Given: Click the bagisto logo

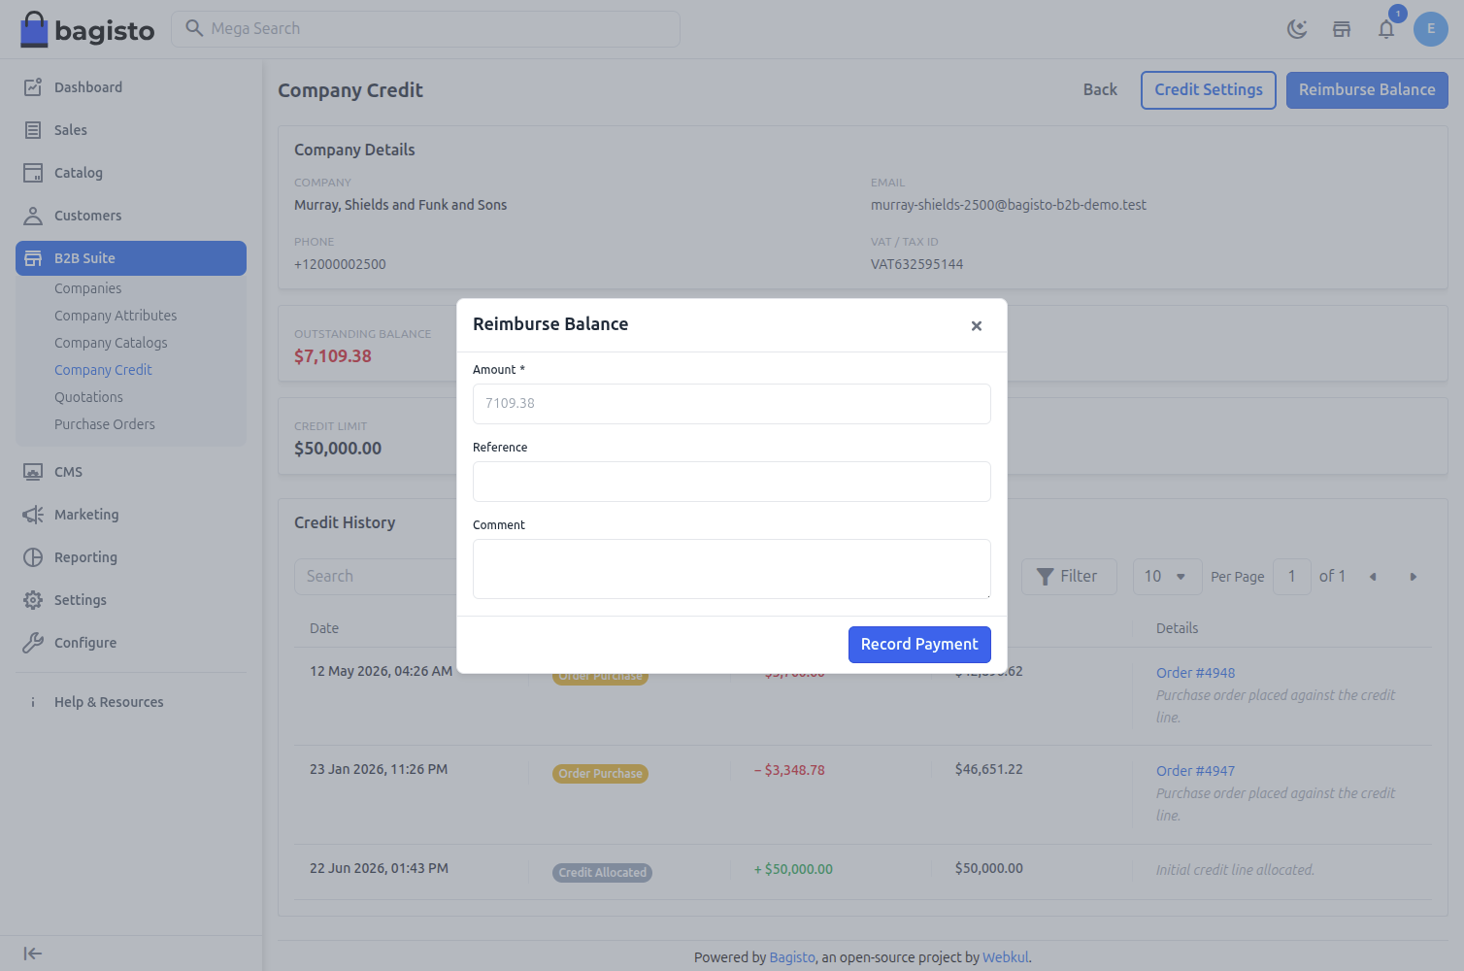Looking at the screenshot, I should pos(87,30).
